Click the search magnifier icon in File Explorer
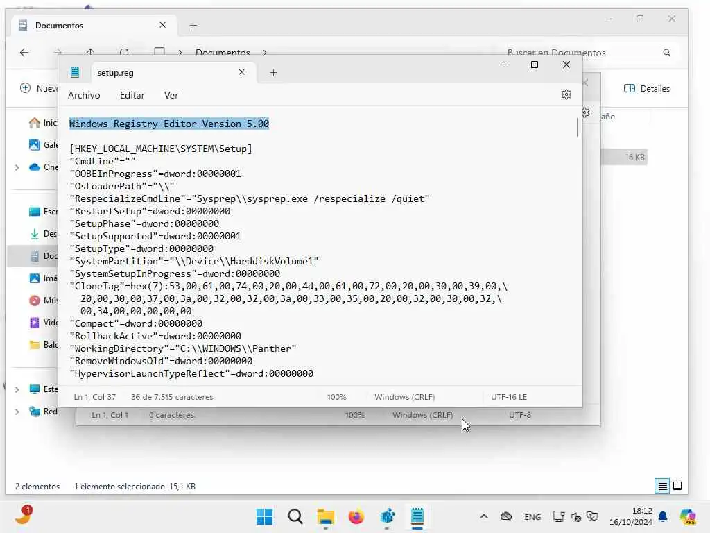The height and width of the screenshot is (533, 710). [x=666, y=53]
